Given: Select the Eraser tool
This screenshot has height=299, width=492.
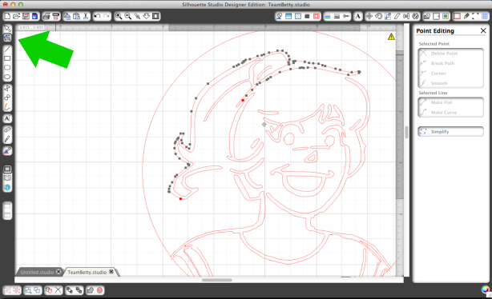Looking at the screenshot, I should (7, 130).
